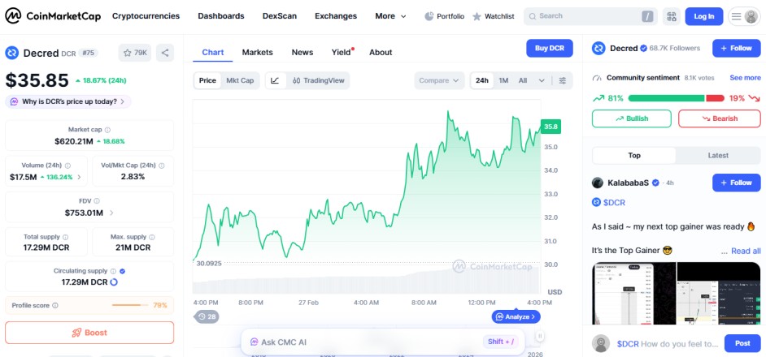This screenshot has width=766, height=357.
Task: Show Top community posts
Action: click(x=634, y=156)
